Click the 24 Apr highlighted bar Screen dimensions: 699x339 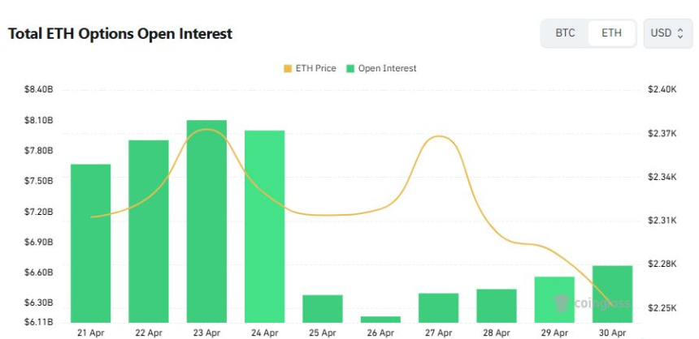point(264,225)
